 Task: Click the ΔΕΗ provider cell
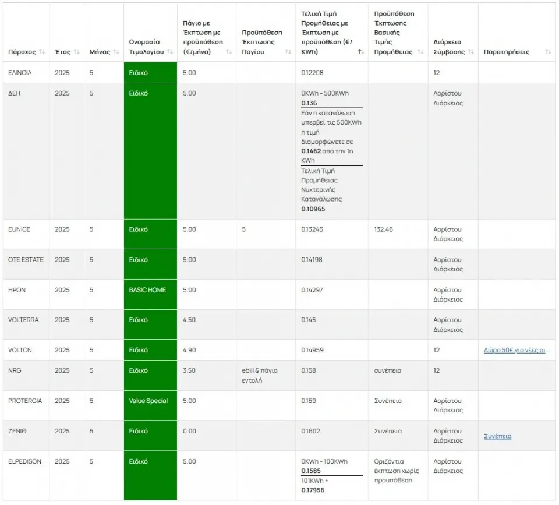[x=15, y=93]
